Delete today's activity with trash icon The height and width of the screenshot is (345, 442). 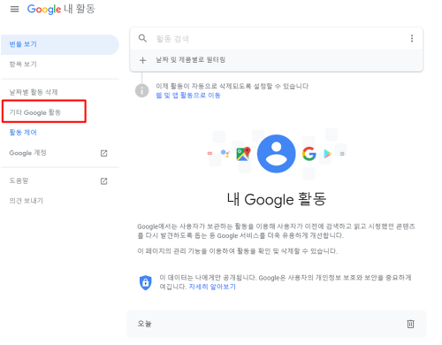(x=410, y=324)
